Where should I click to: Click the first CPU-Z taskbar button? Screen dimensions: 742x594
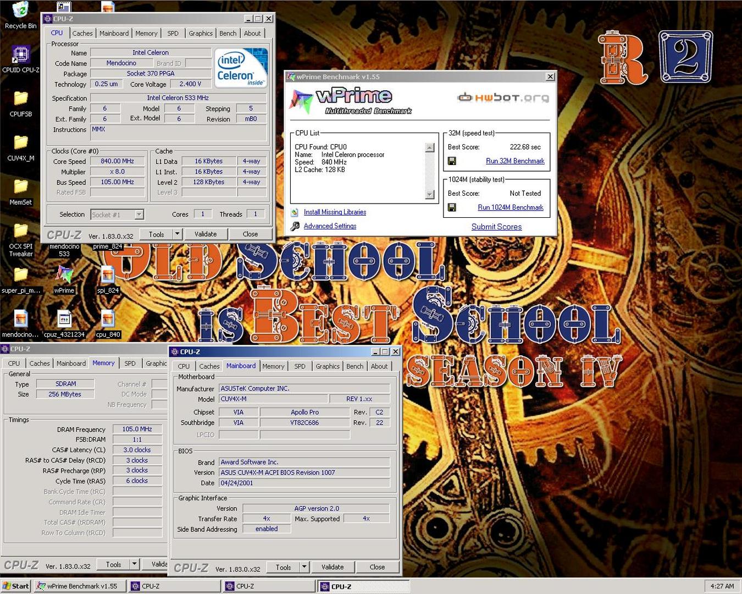[x=175, y=586]
